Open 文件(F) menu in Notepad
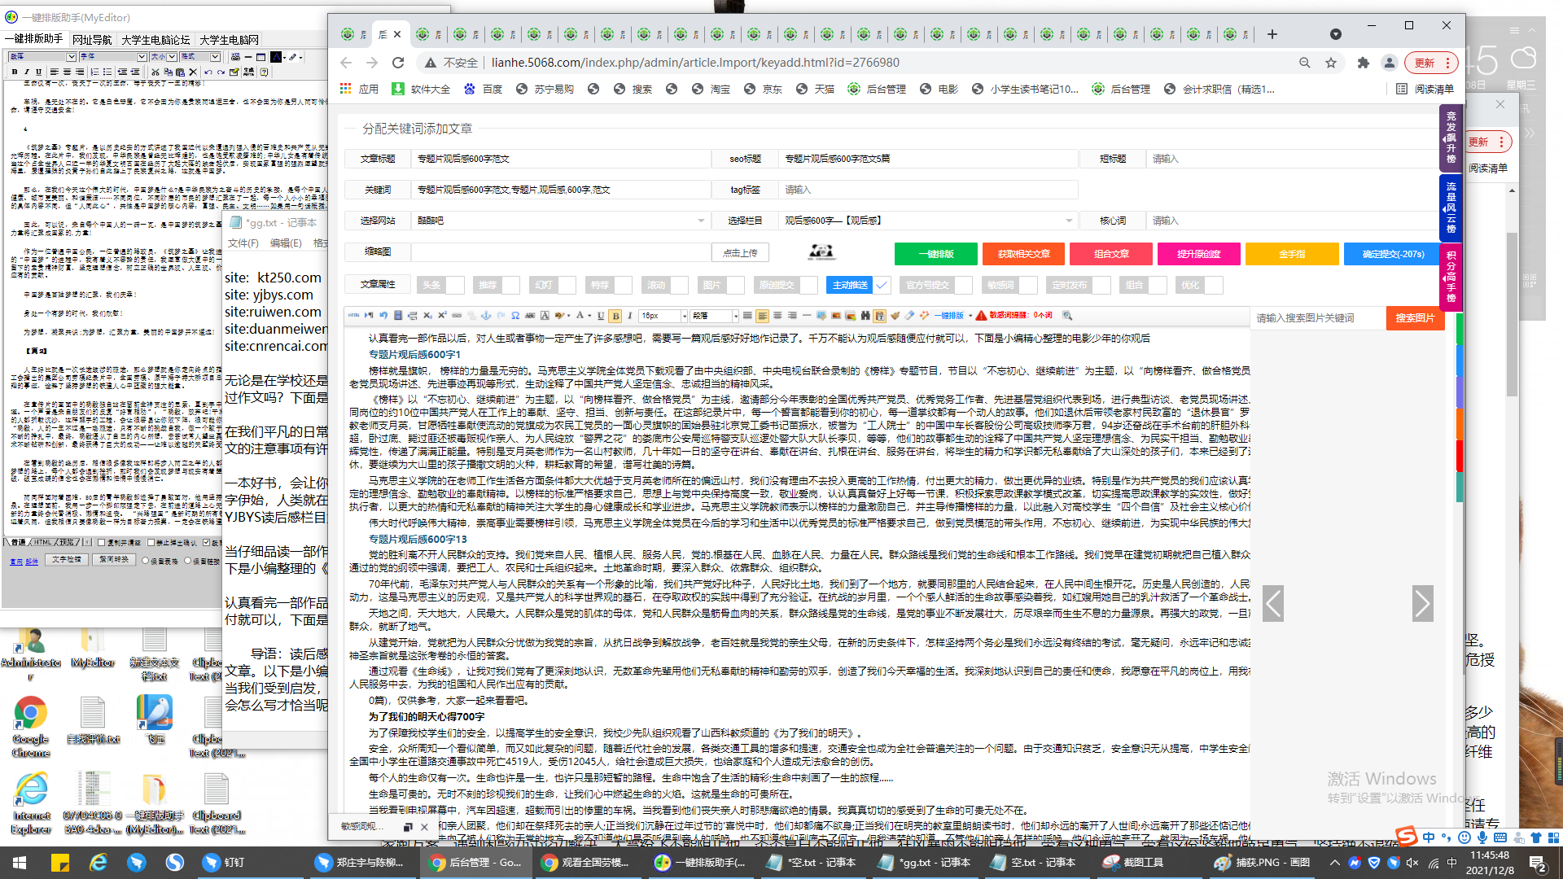This screenshot has height=879, width=1563. (x=243, y=243)
